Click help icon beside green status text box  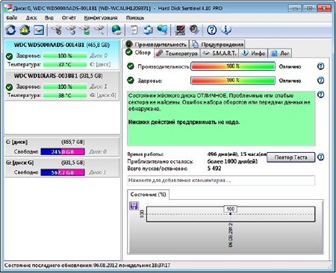(x=321, y=95)
